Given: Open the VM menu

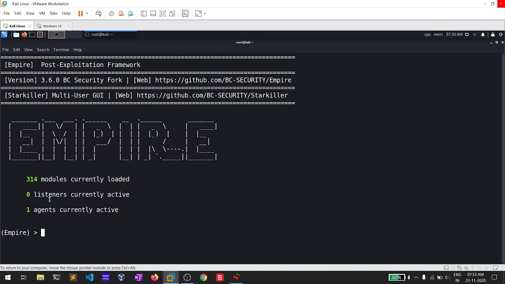Looking at the screenshot, I should click(x=42, y=13).
